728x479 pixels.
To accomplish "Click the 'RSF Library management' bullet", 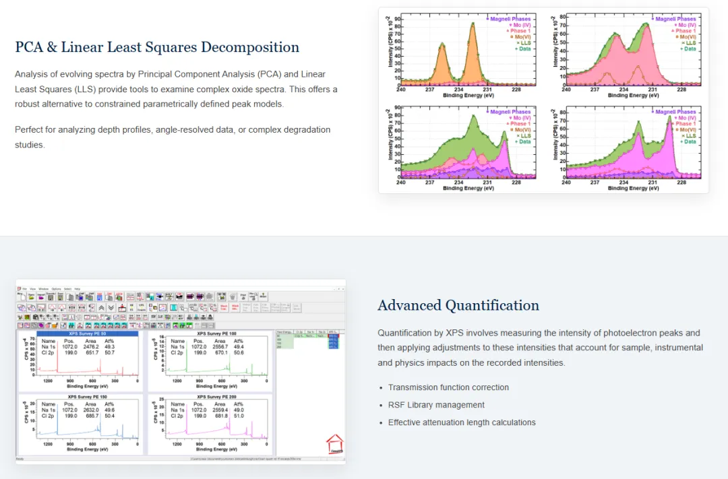I will click(x=436, y=405).
